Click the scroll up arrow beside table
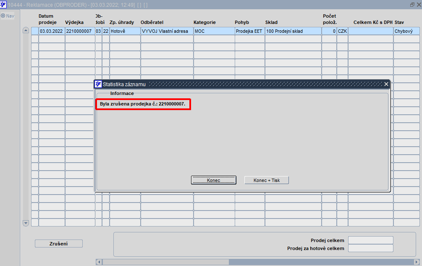422x266 pixels. click(26, 30)
